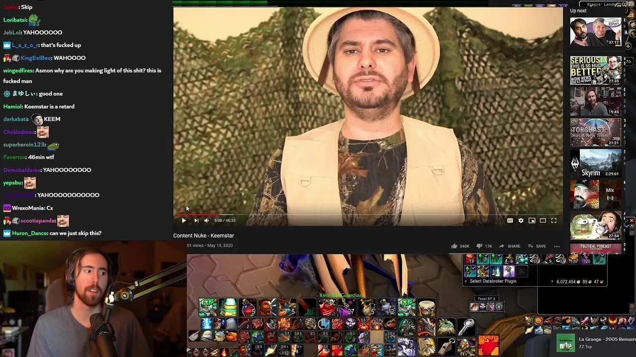Like the video with 340K thumbs up
The width and height of the screenshot is (636, 357).
[460, 246]
